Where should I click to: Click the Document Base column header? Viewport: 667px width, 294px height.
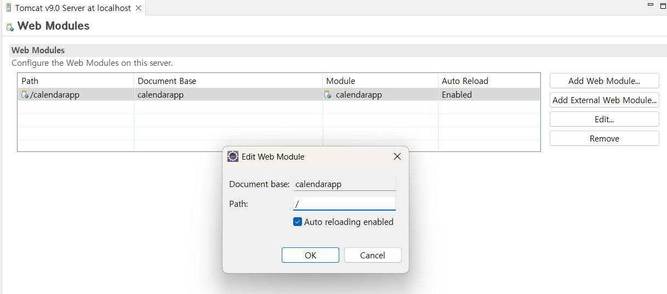[229, 81]
